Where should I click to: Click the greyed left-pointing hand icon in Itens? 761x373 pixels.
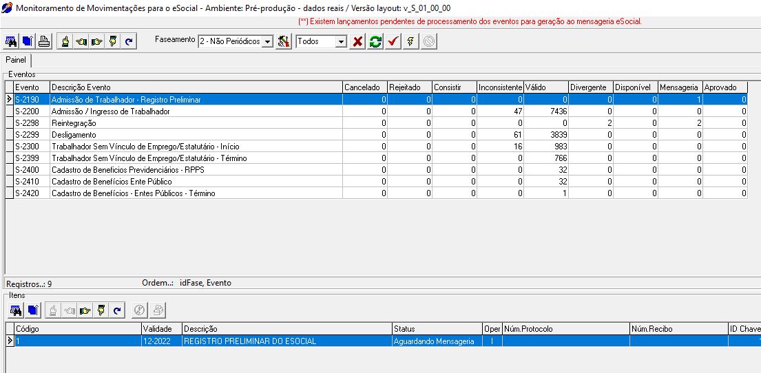[x=69, y=310]
